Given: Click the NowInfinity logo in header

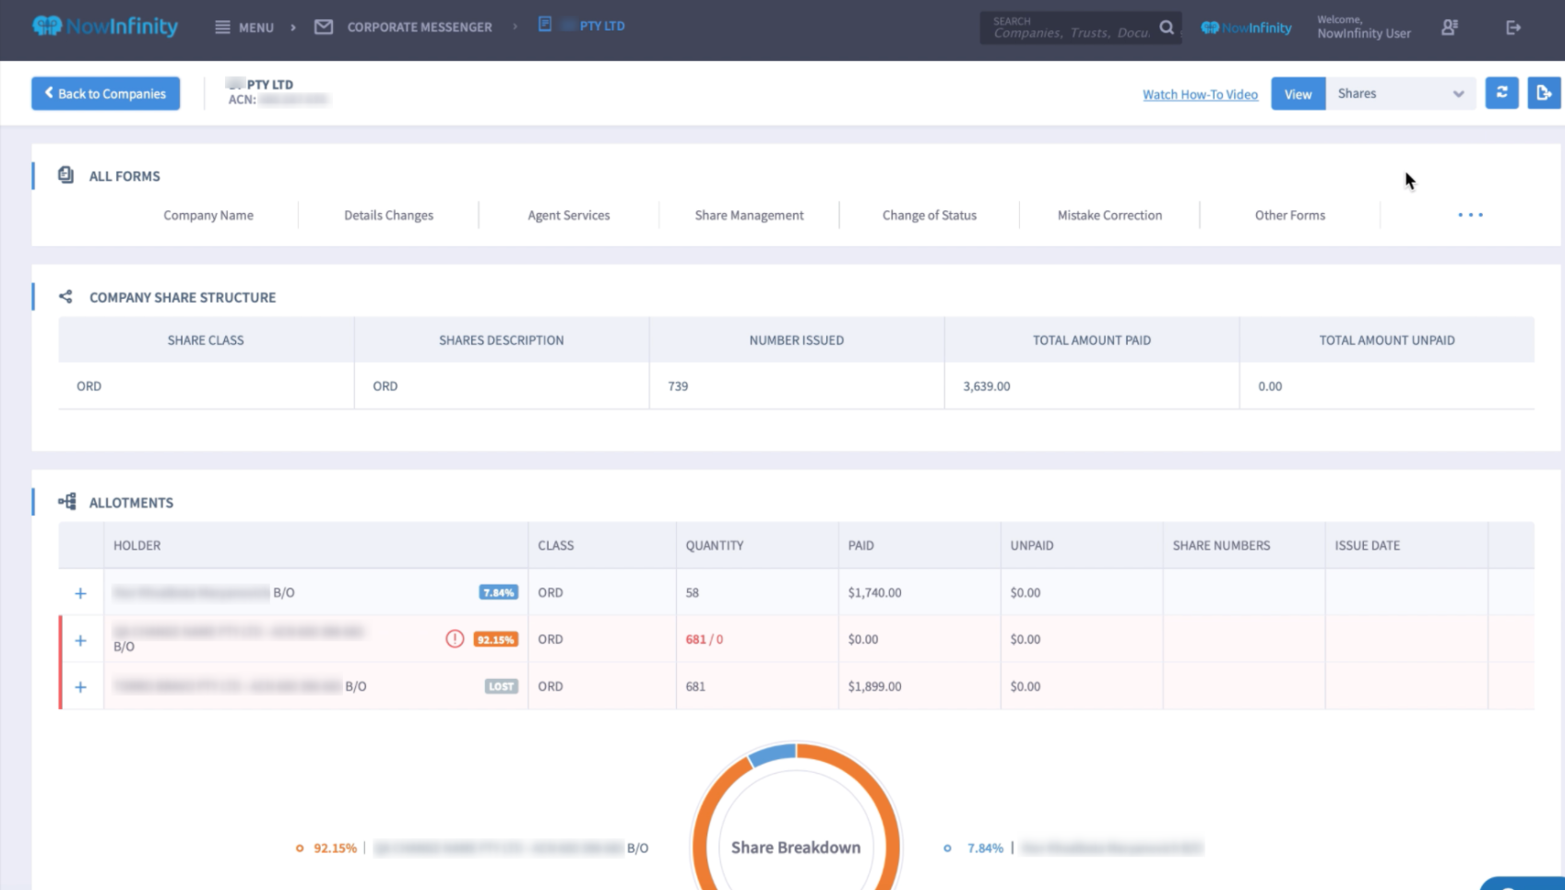Looking at the screenshot, I should pos(105,27).
